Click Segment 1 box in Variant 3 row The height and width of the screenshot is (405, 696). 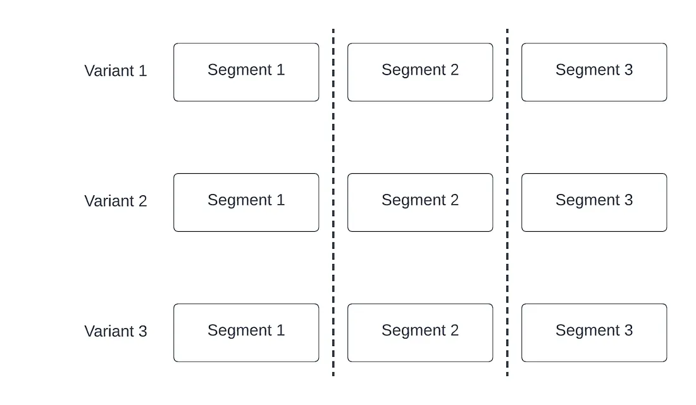point(246,332)
